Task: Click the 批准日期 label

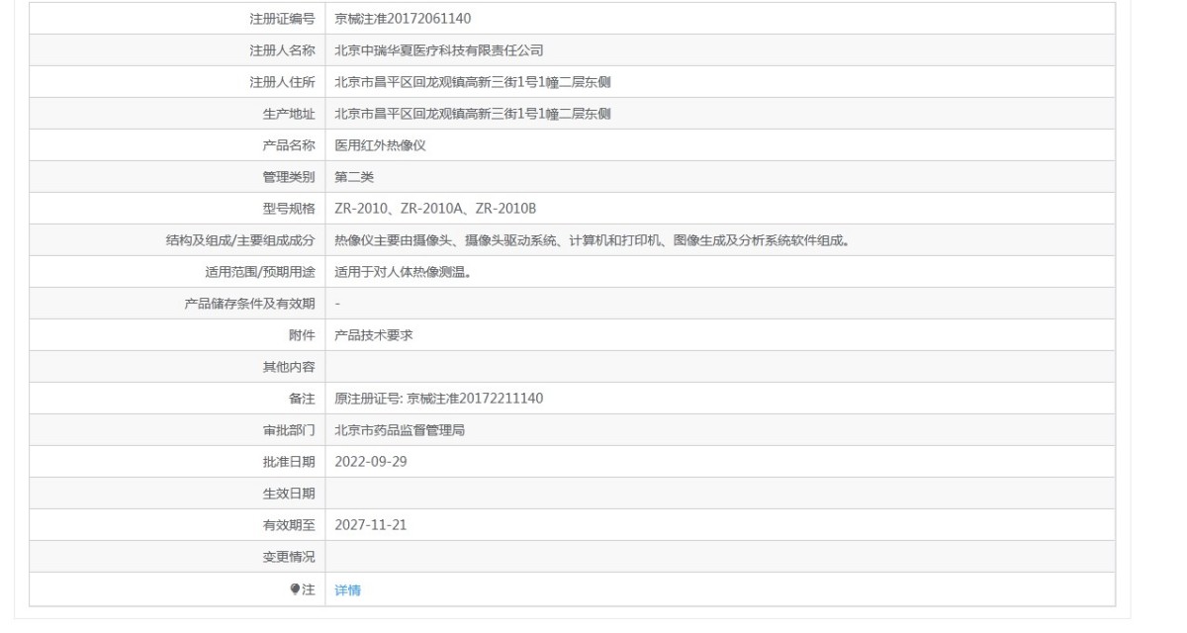Action: click(289, 462)
